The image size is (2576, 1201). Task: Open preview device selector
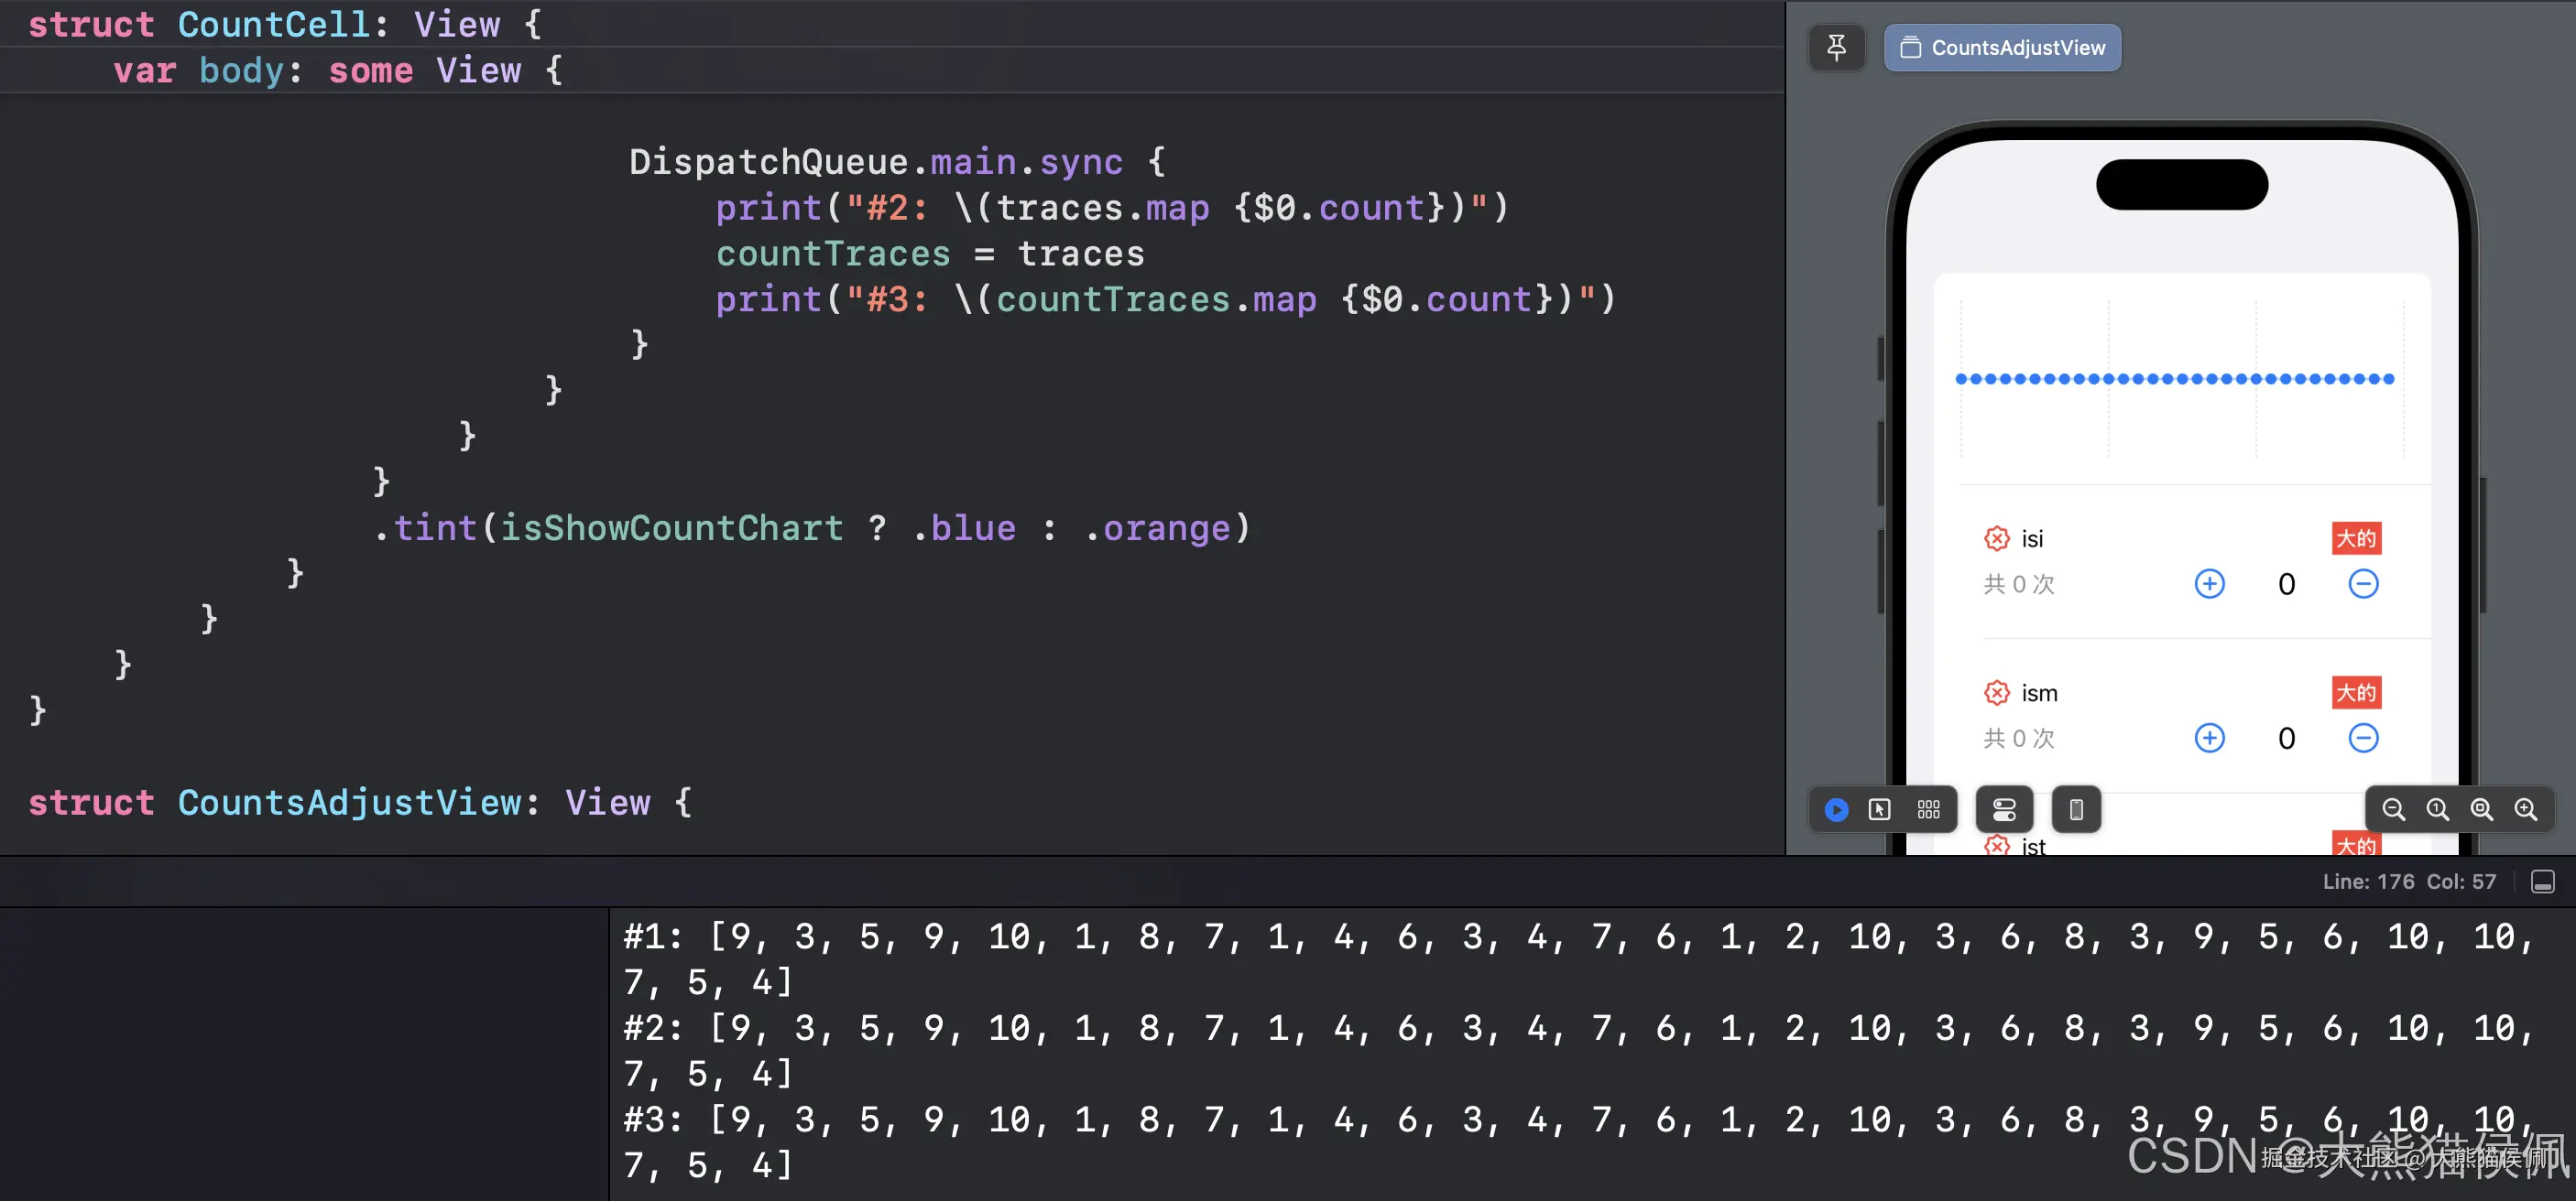(2076, 809)
